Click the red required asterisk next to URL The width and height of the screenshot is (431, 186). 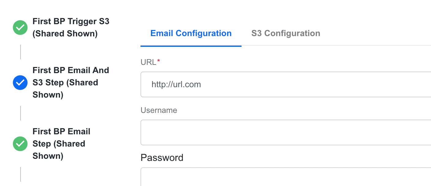[x=159, y=61]
